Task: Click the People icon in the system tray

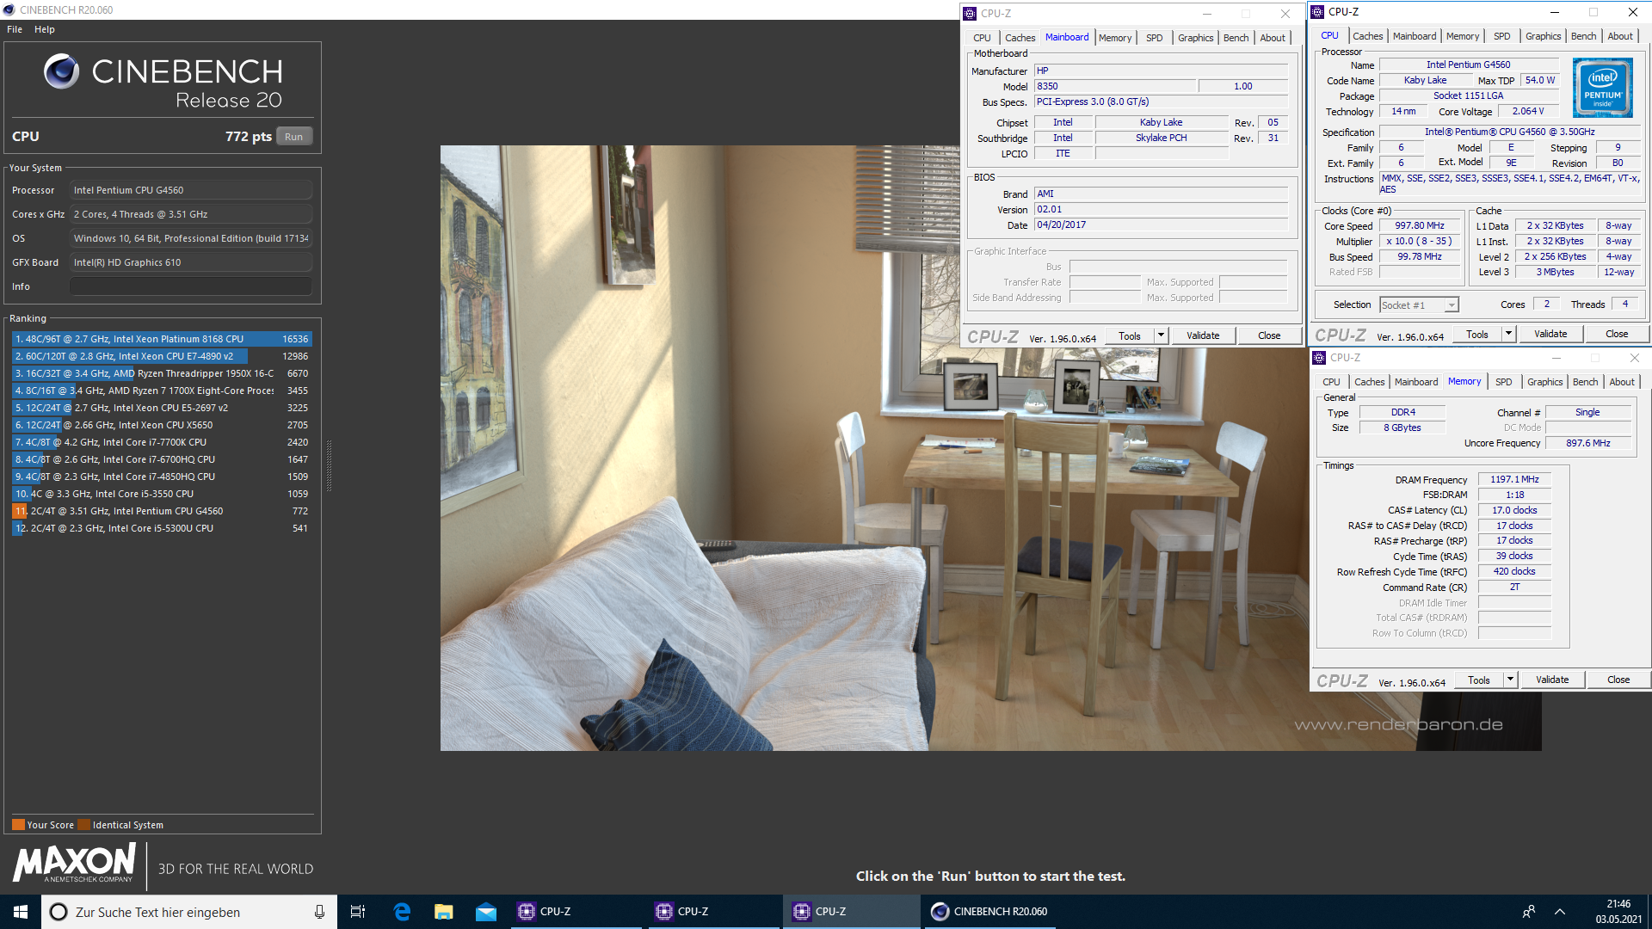Action: click(1529, 912)
